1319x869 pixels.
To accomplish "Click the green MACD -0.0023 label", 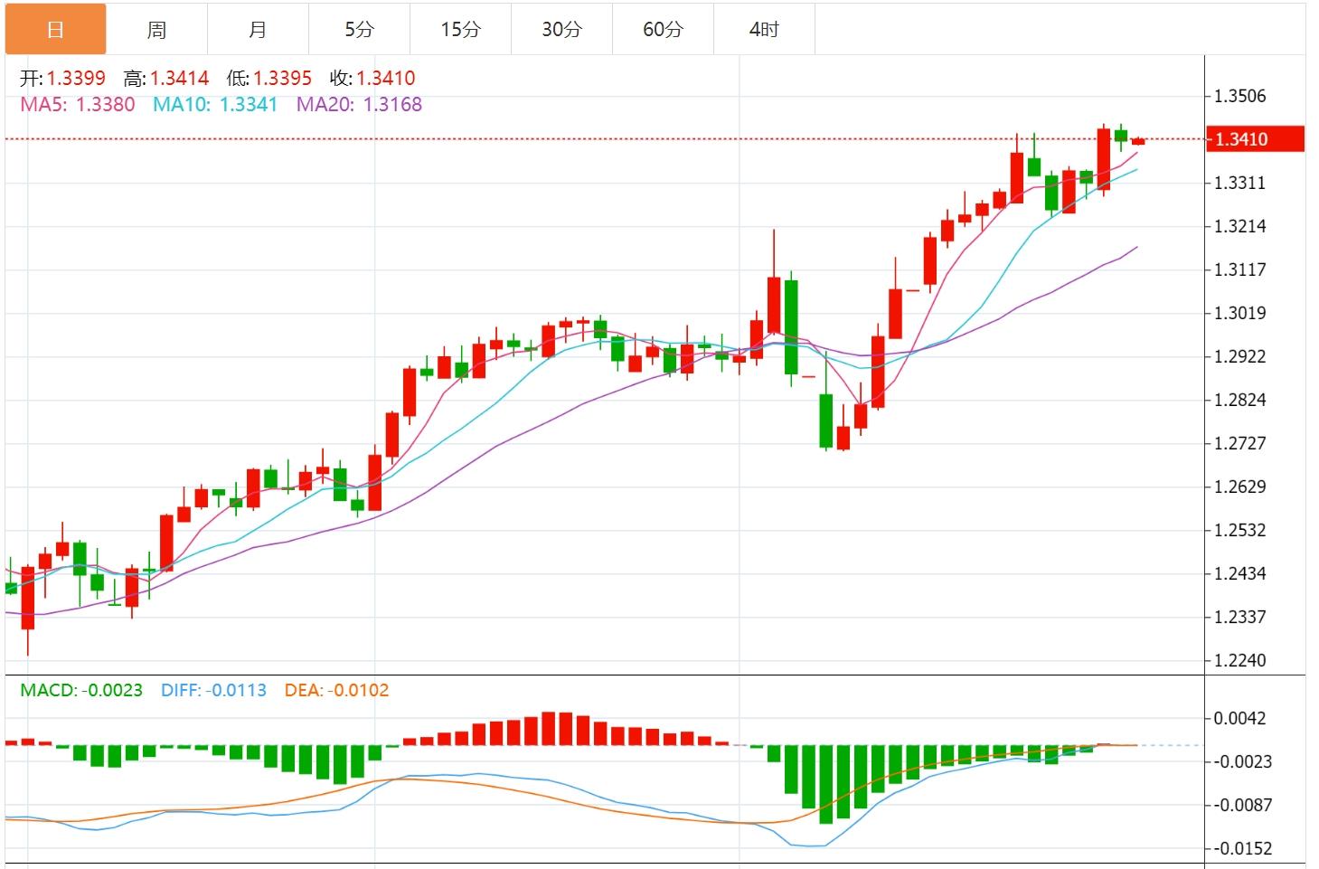I will (81, 690).
